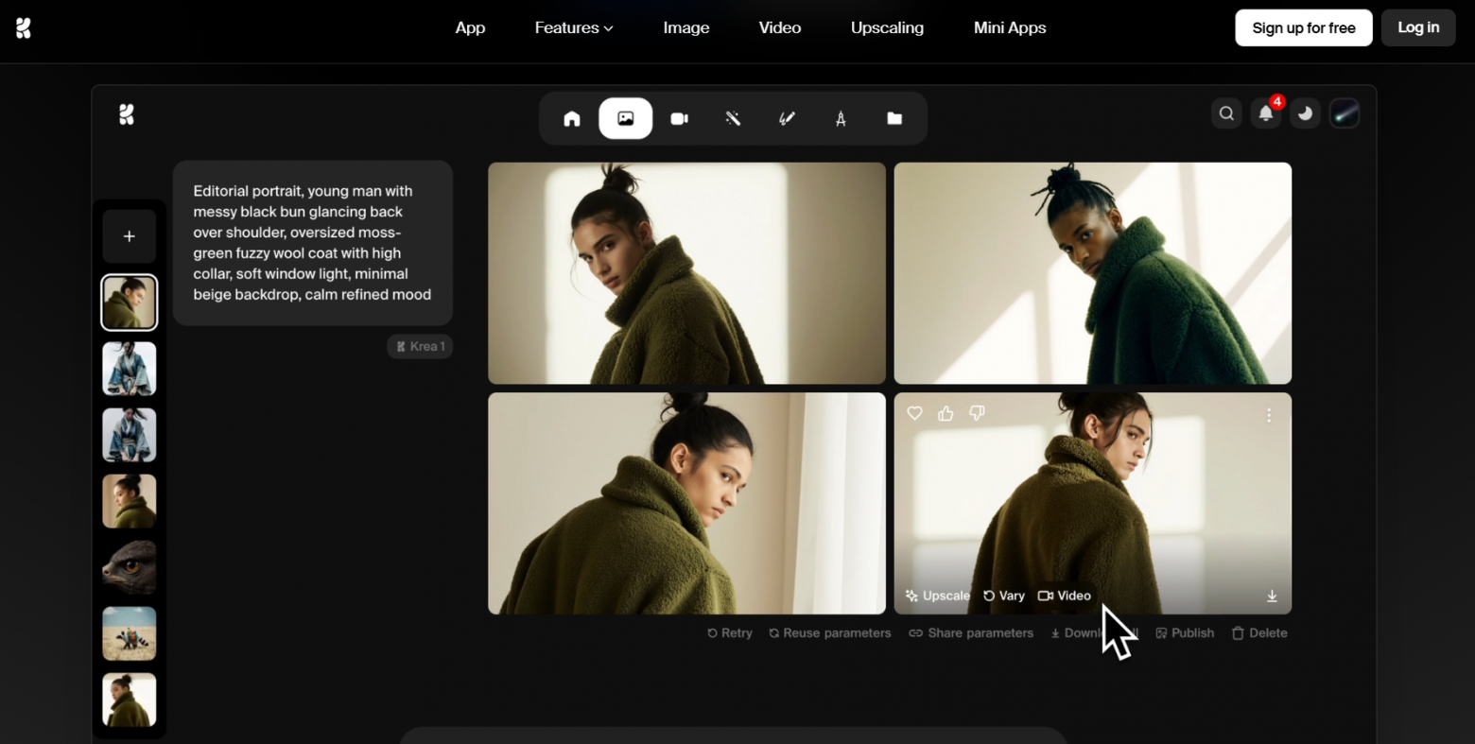Open three-dot menu on hovered image

[x=1269, y=415]
